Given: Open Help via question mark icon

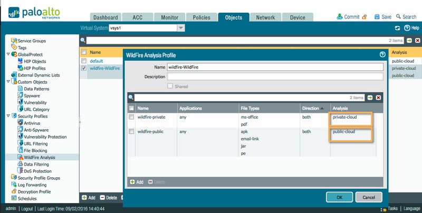Looking at the screenshot, I should [x=407, y=28].
